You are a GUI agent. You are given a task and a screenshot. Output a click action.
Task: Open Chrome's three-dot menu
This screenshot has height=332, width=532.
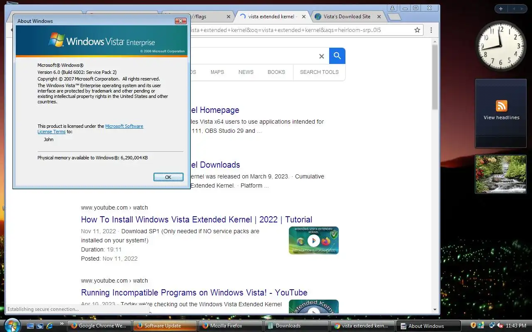(431, 30)
